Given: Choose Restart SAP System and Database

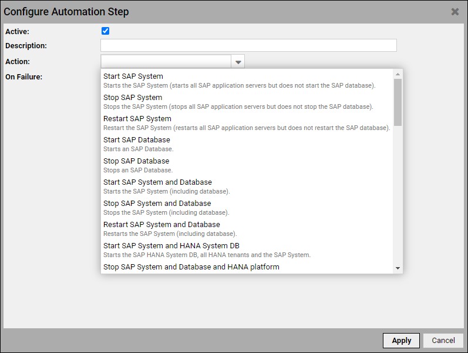Looking at the screenshot, I should pyautogui.click(x=247, y=229).
